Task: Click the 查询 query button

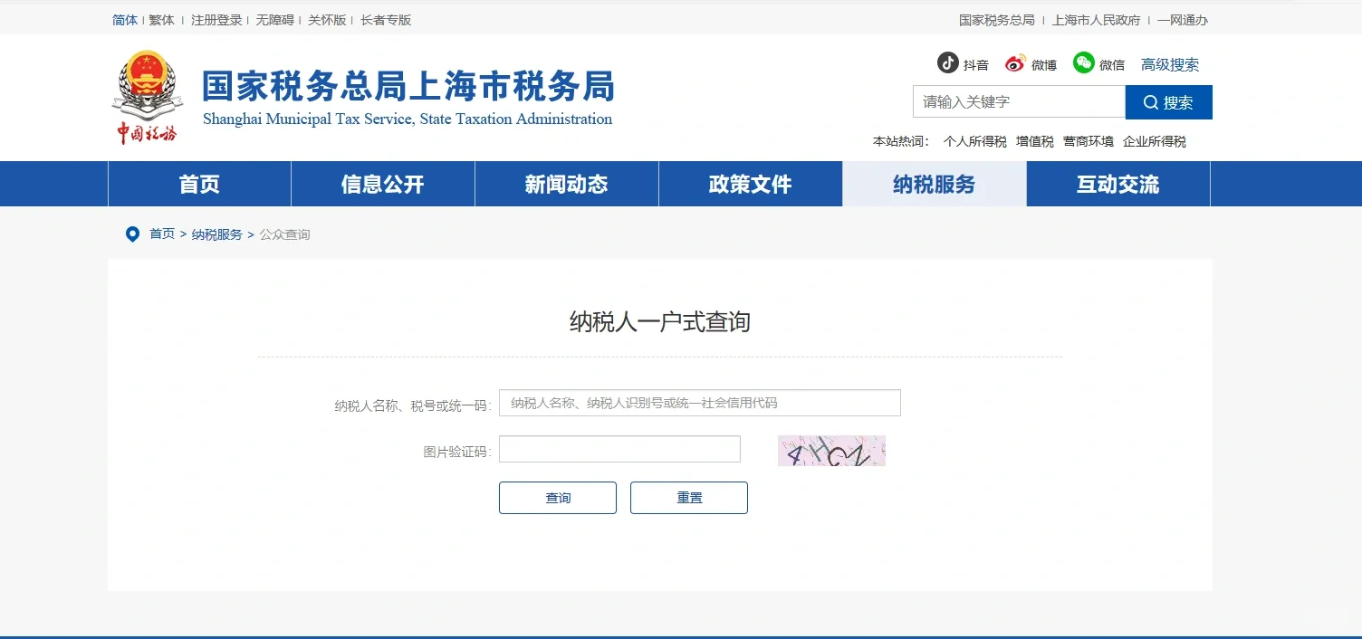Action: pyautogui.click(x=557, y=497)
